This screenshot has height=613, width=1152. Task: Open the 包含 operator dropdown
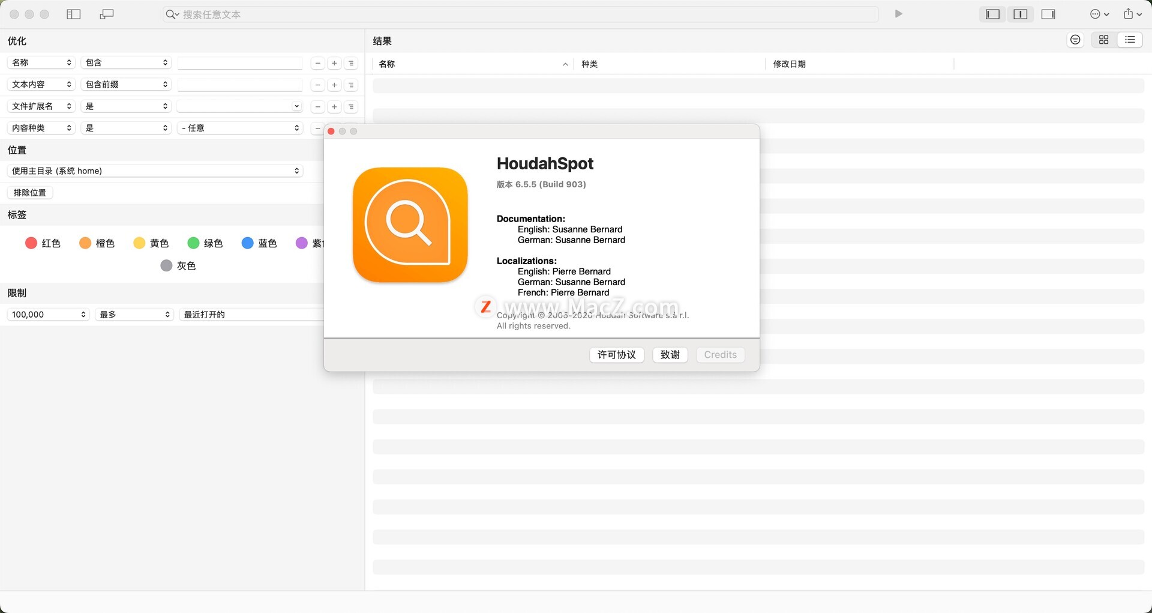coord(126,62)
